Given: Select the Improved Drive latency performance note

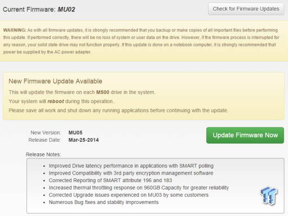Looking at the screenshot, I should click(131, 166).
